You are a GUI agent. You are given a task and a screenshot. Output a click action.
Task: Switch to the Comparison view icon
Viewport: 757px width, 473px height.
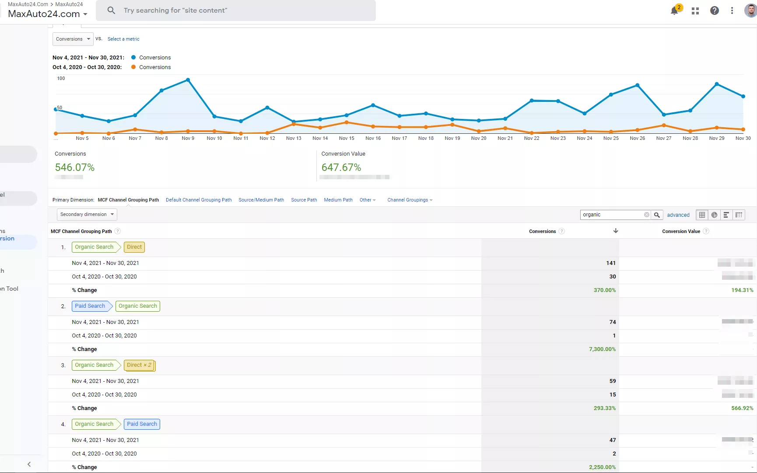[x=739, y=215]
